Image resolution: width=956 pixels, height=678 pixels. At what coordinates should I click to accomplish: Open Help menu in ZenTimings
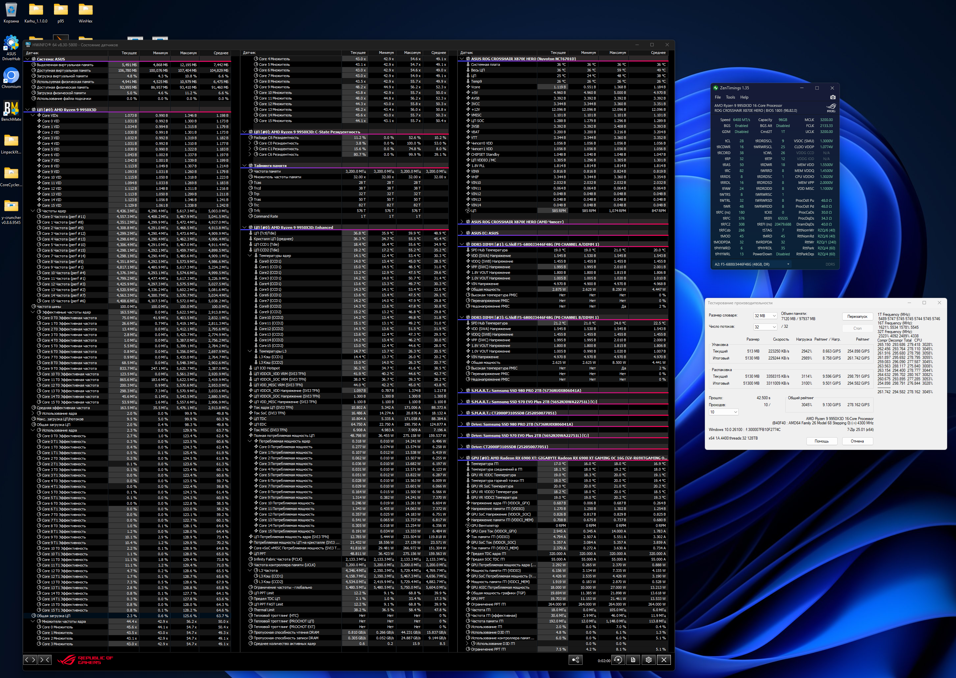744,97
